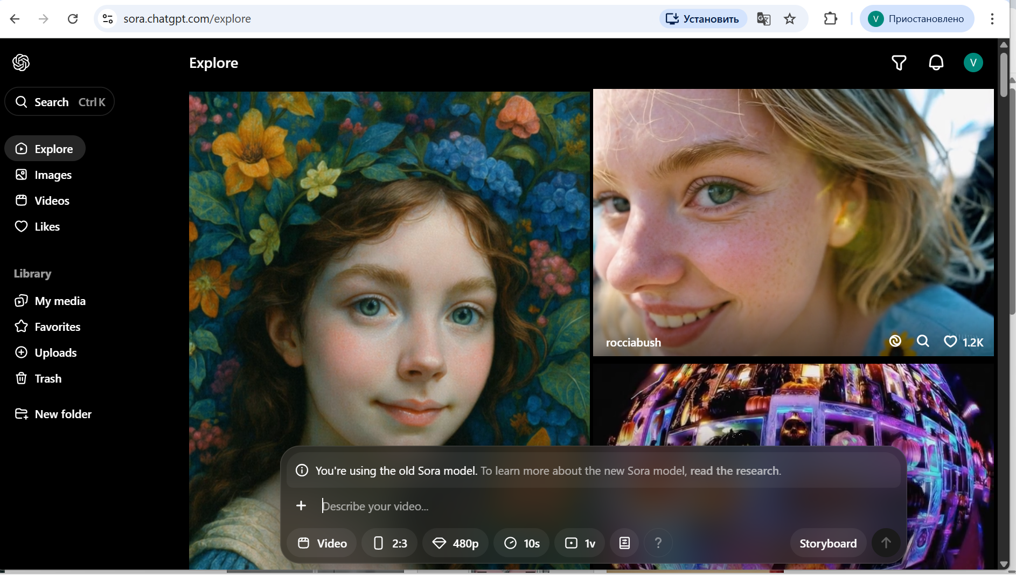Screen dimensions: 1016x575
Task: Open notifications bell
Action: point(936,63)
